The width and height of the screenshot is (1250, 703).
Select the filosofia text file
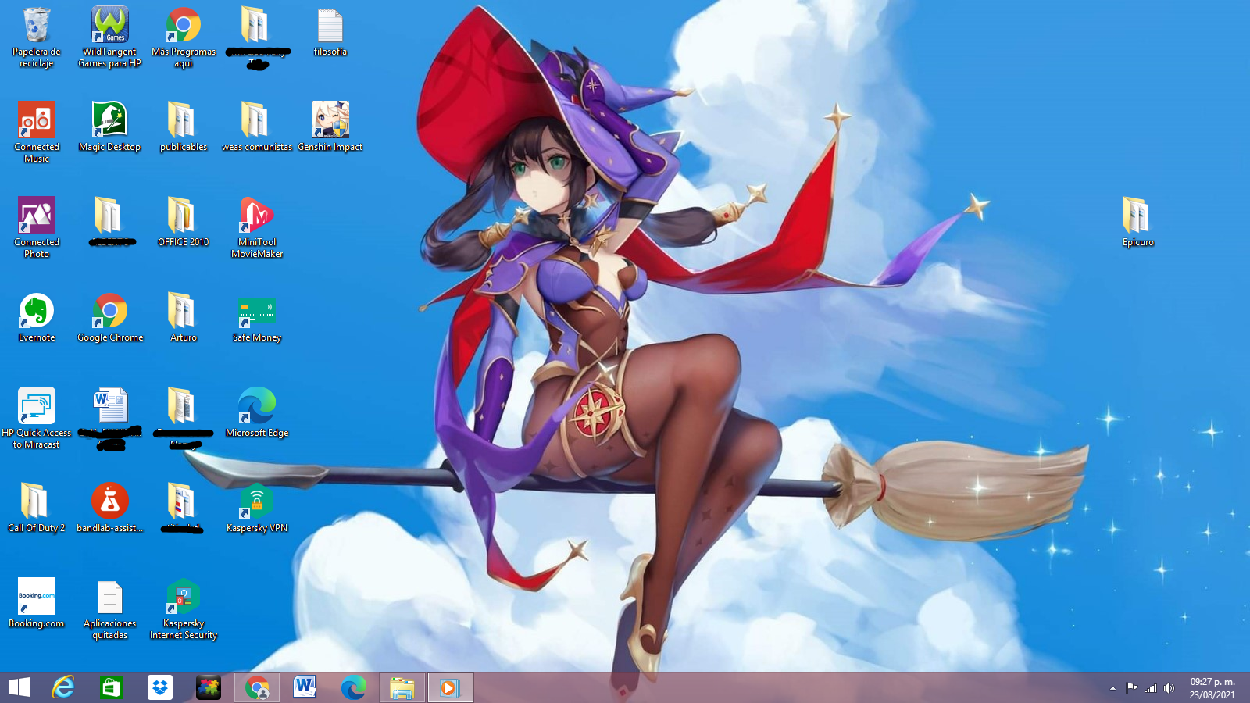pyautogui.click(x=330, y=32)
